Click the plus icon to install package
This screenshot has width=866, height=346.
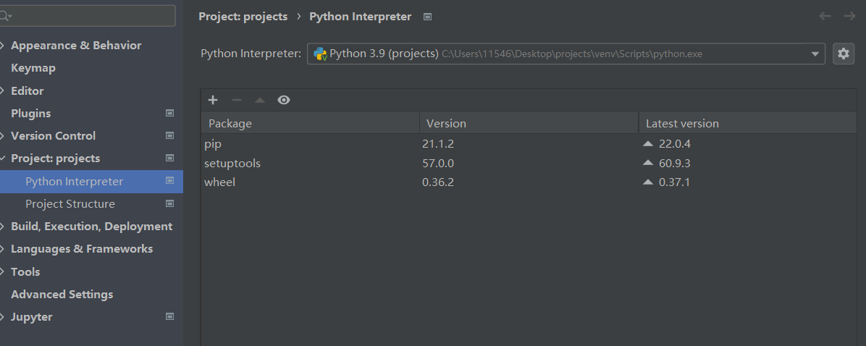[x=212, y=100]
